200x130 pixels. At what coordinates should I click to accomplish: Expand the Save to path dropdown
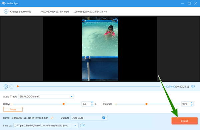(x=75, y=125)
